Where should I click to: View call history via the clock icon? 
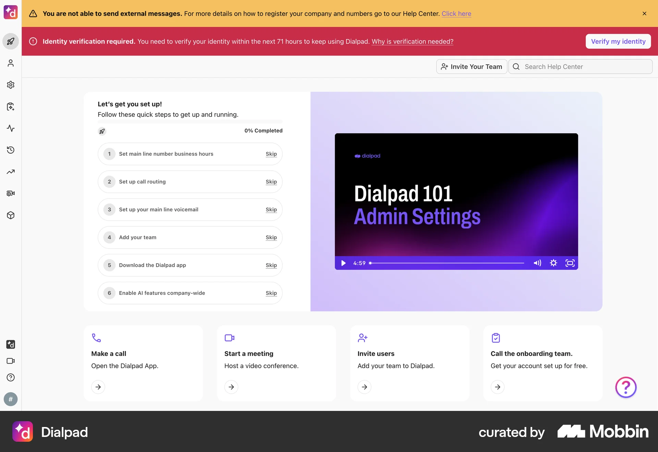(11, 150)
